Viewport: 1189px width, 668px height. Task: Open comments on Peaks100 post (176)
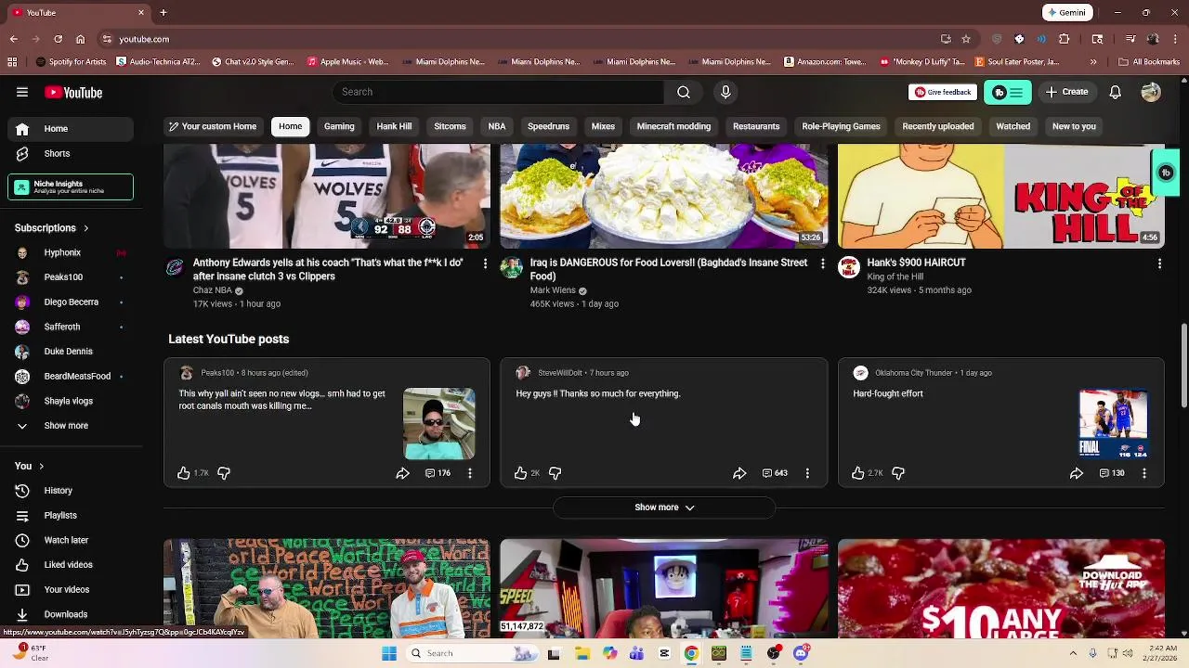pos(438,473)
